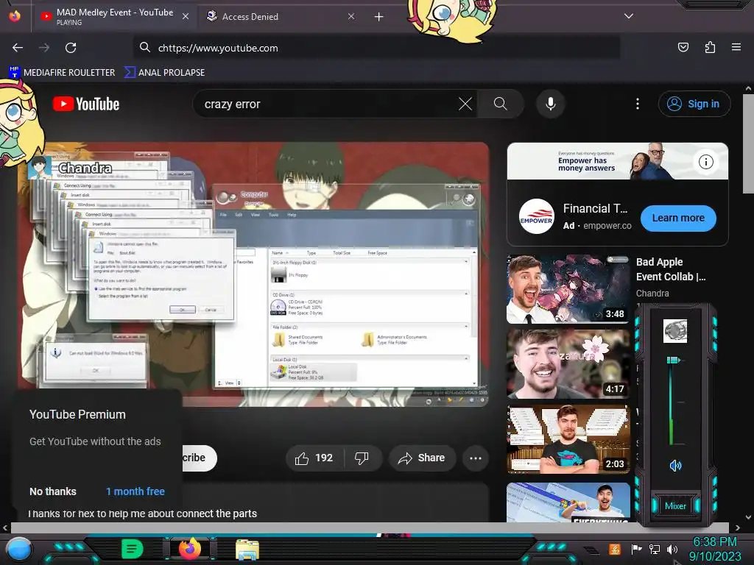Start voice search with microphone
Image resolution: width=754 pixels, height=565 pixels.
[551, 104]
